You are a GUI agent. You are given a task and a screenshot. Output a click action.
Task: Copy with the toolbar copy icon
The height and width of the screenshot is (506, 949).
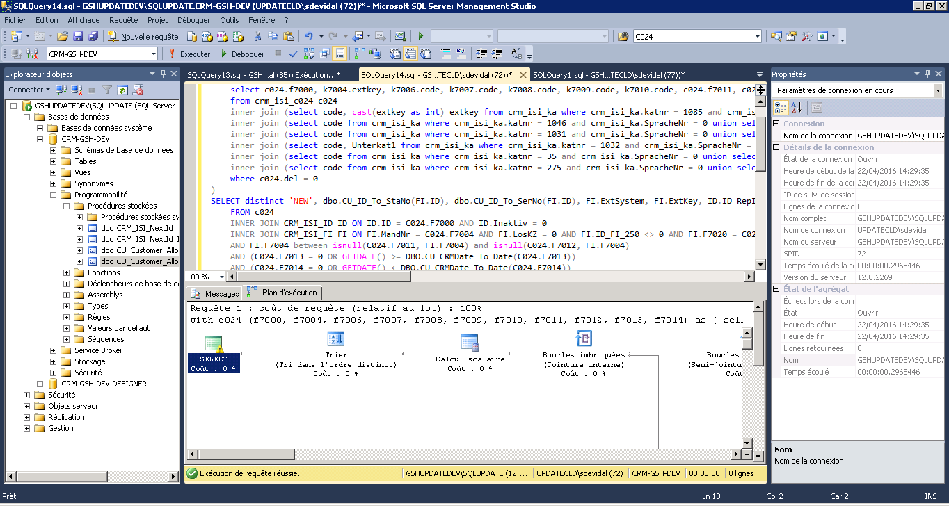[273, 36]
